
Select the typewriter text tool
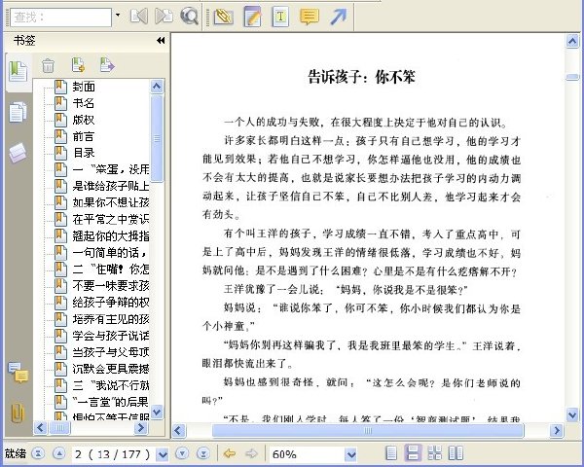(x=280, y=17)
